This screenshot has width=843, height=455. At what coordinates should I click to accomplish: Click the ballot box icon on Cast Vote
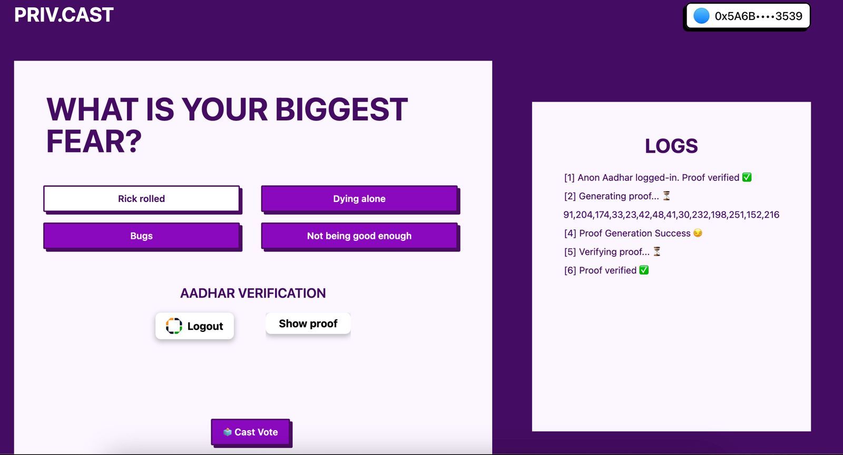click(228, 432)
